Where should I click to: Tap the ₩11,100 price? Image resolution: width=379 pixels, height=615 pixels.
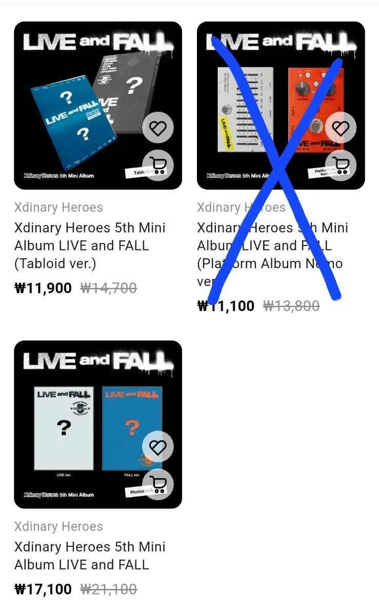[x=226, y=306]
